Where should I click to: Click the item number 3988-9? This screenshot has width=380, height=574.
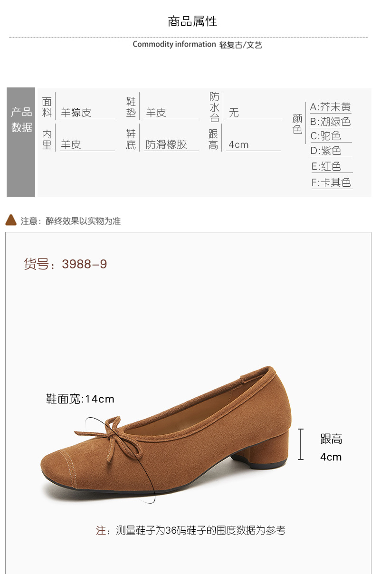click(84, 264)
